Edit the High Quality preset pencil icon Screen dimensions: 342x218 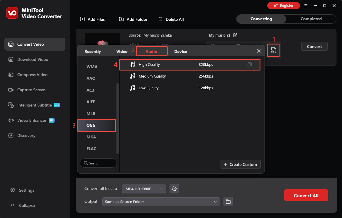click(250, 64)
